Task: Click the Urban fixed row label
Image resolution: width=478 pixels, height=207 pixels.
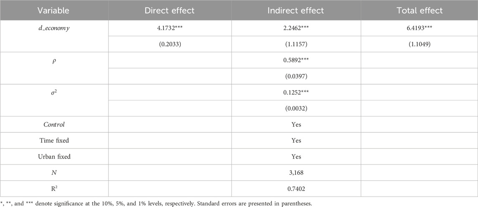Action: pyautogui.click(x=54, y=157)
